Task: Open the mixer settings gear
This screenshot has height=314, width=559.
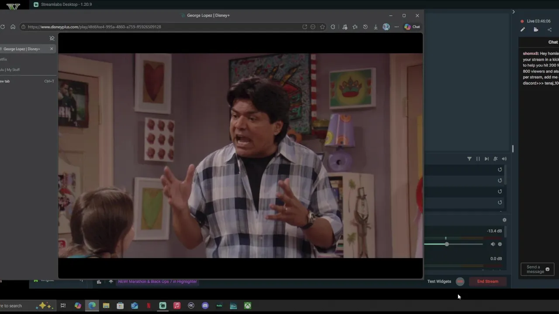Action: coord(504,220)
